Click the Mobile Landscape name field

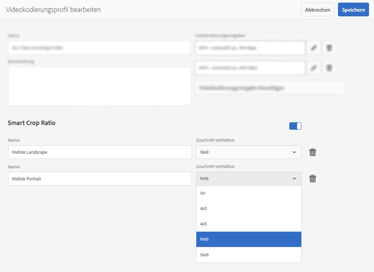tap(100, 152)
